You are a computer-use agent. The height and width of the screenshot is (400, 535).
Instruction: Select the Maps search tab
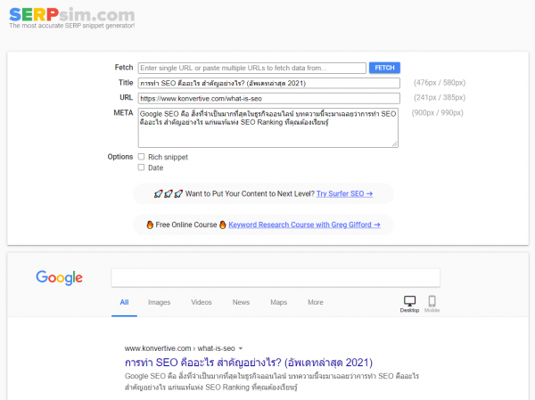pos(279,302)
